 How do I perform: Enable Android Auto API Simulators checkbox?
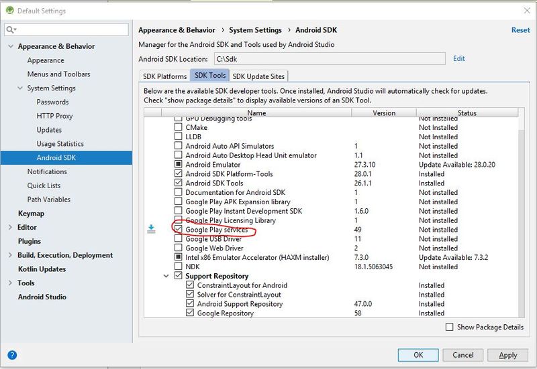178,145
